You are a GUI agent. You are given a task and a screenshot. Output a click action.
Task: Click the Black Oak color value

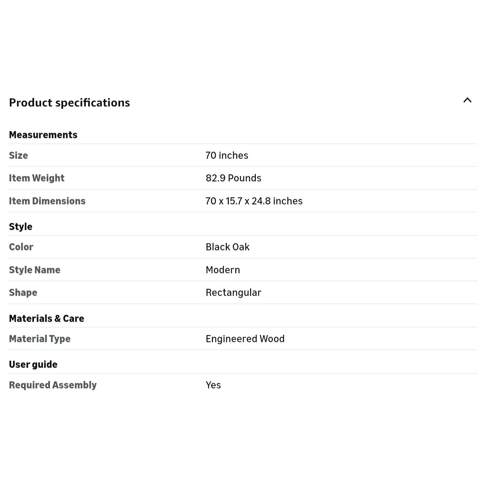227,247
